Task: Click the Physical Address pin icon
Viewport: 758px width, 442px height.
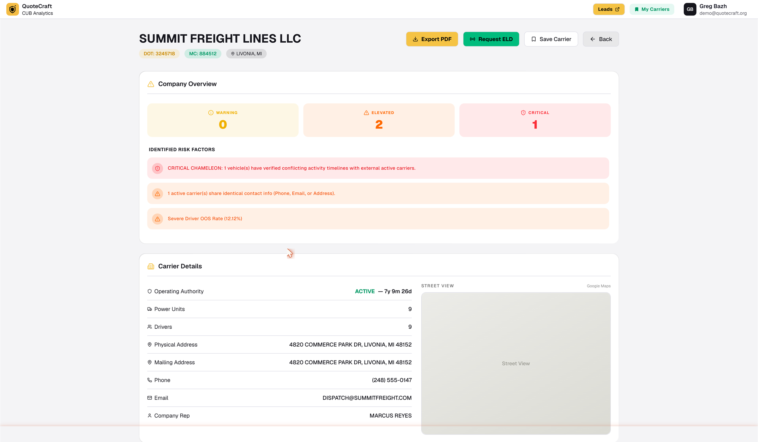Action: click(150, 344)
